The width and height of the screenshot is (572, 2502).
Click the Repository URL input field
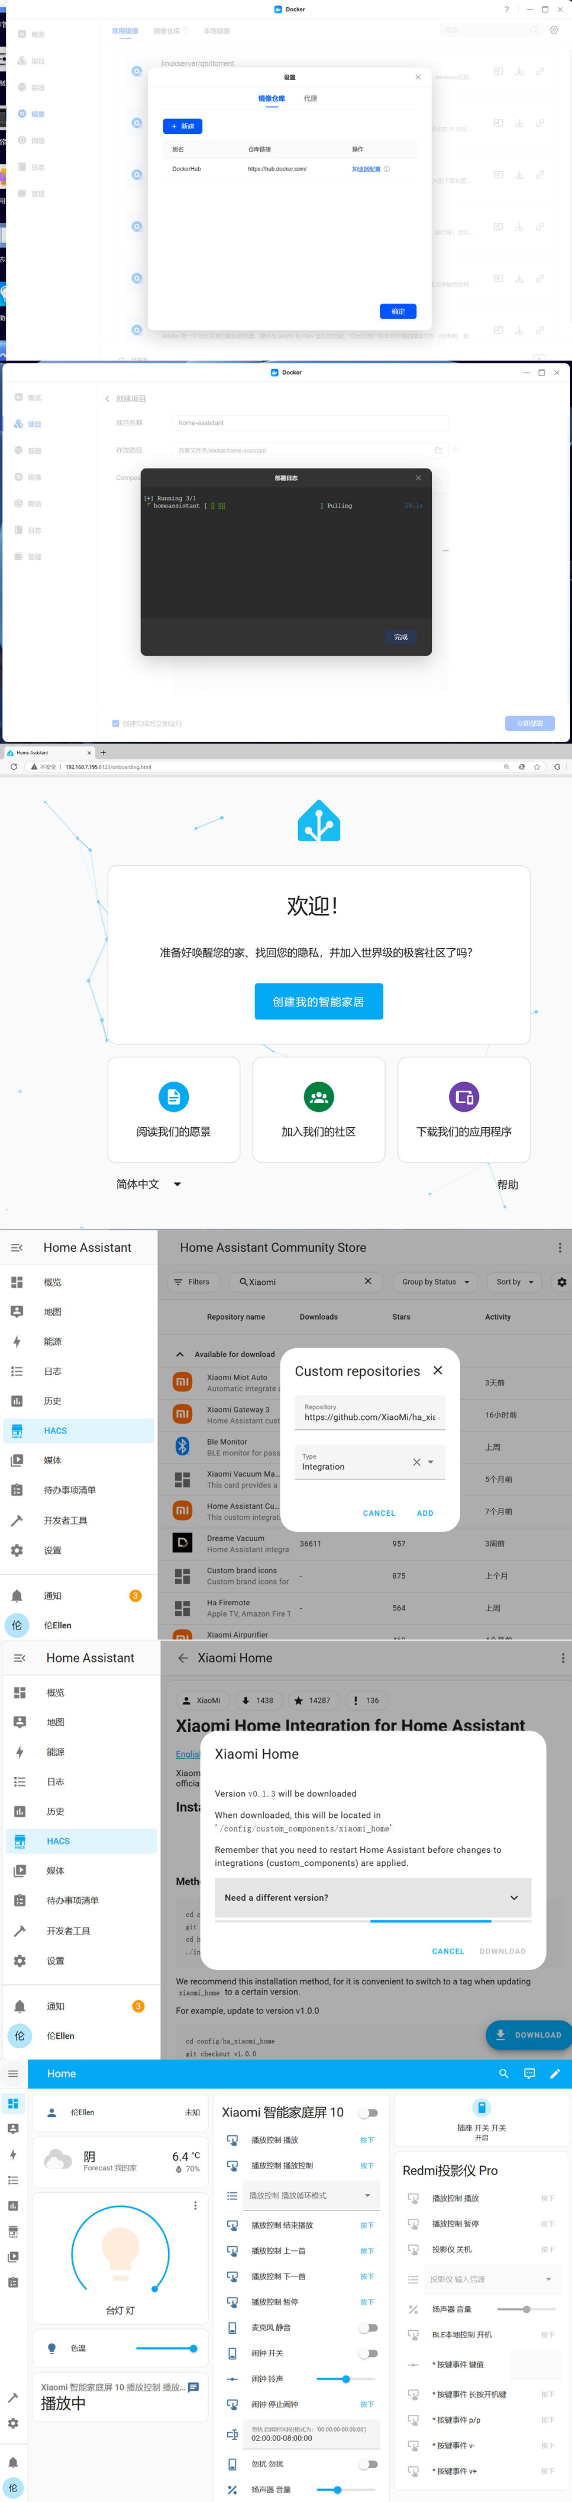[x=369, y=1412]
